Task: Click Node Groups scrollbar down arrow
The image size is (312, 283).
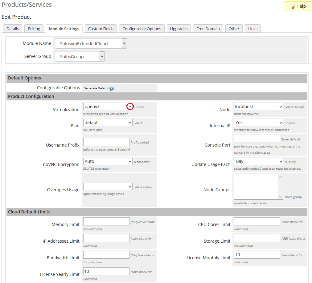Action: (x=280, y=197)
